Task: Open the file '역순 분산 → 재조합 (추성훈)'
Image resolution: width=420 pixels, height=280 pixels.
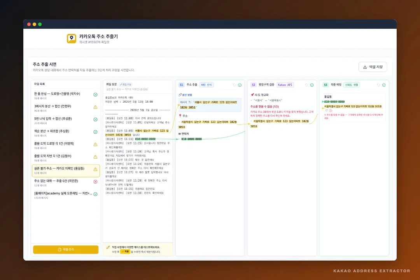Action: (x=66, y=133)
